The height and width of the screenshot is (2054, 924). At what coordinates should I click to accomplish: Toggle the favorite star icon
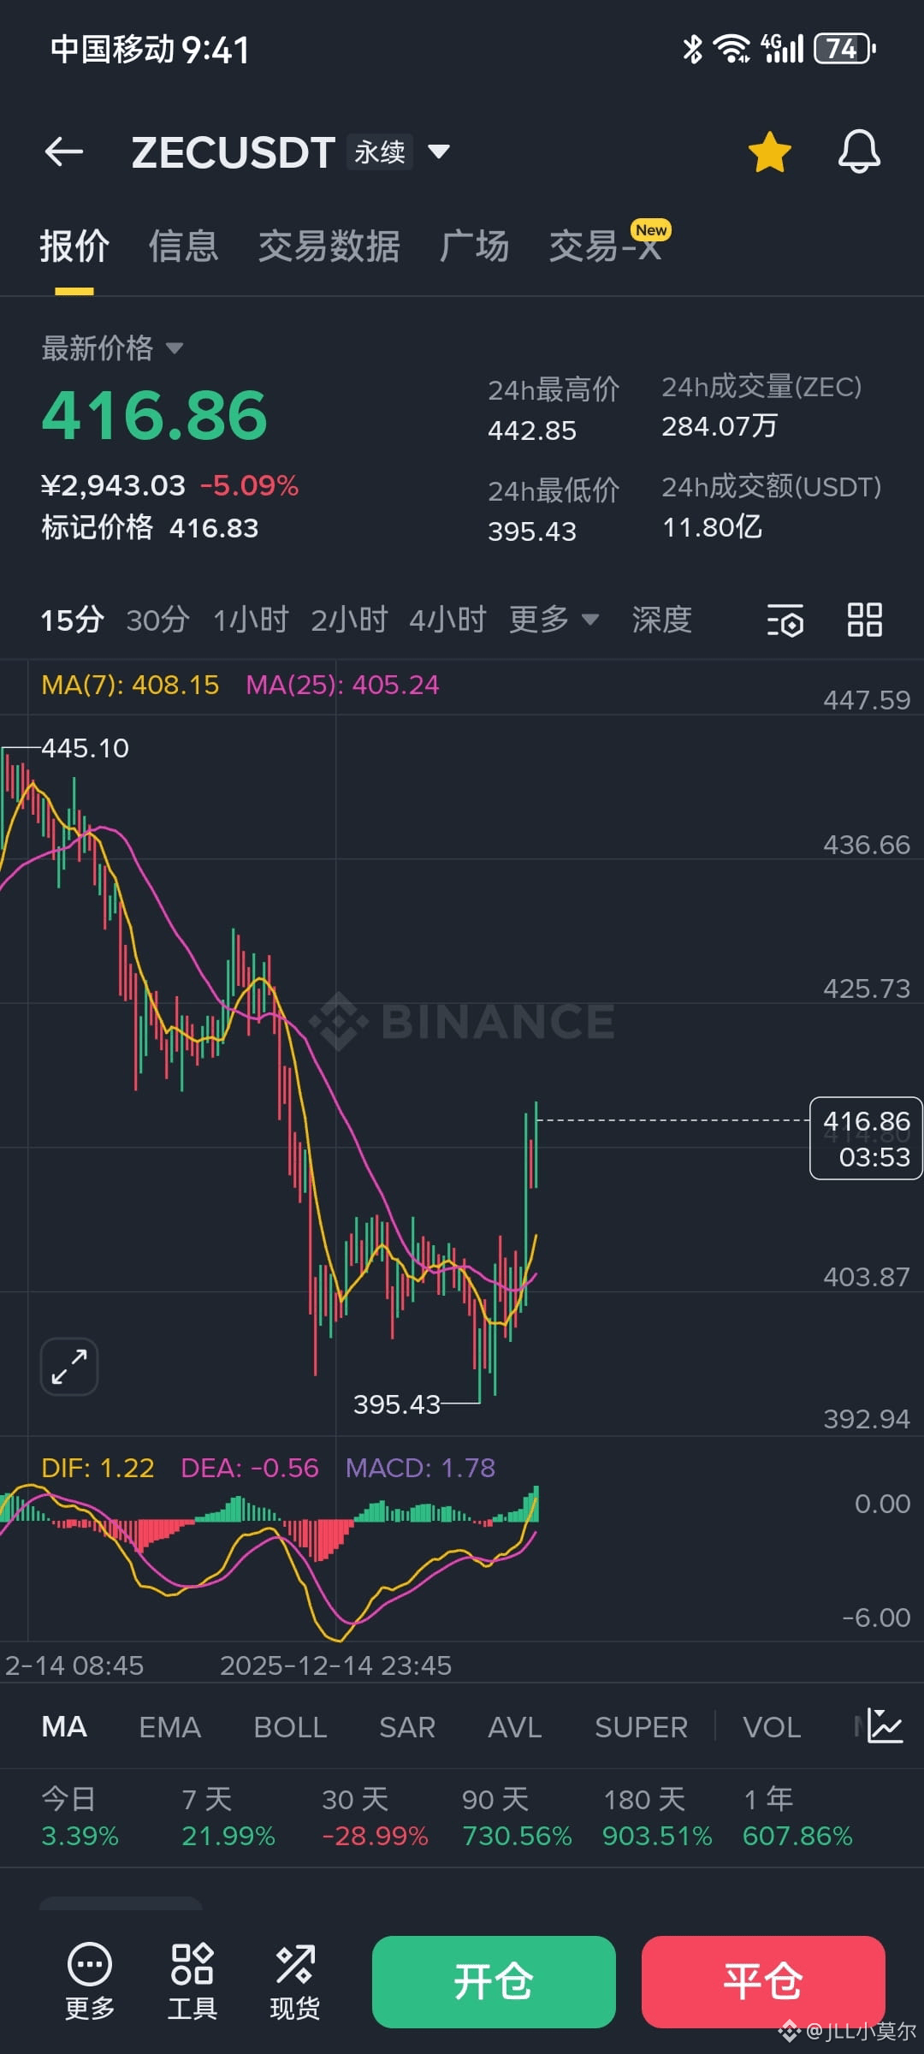coord(769,152)
